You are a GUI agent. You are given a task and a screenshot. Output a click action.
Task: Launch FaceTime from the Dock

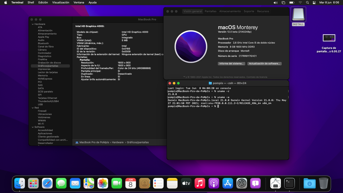pos(117,183)
